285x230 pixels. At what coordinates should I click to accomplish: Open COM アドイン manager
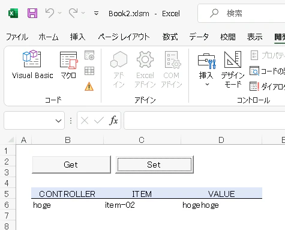(x=172, y=69)
